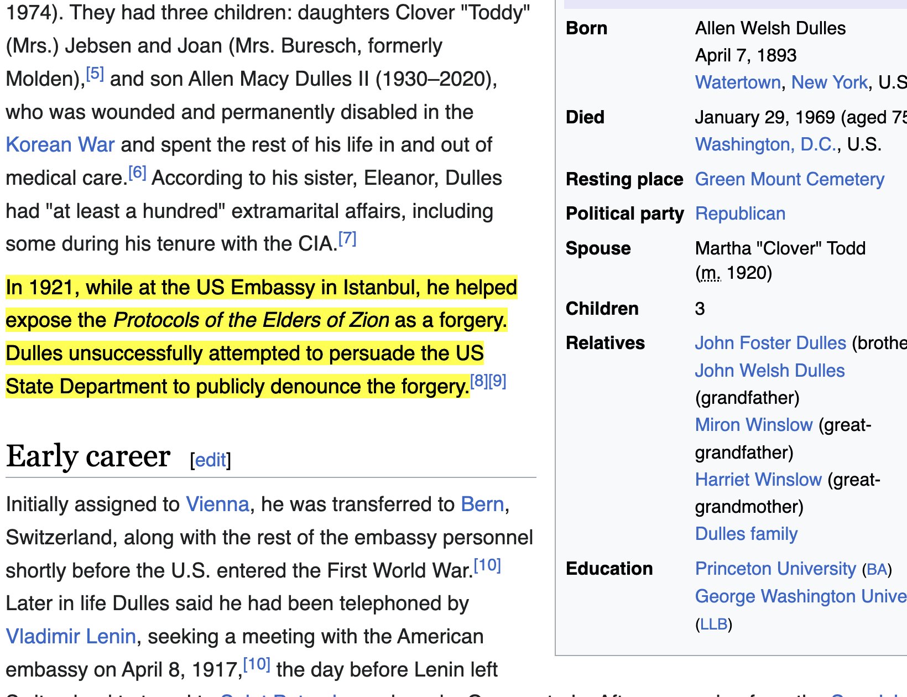Click citation reference [5]
Screen dimensions: 907x697
pyautogui.click(x=95, y=74)
